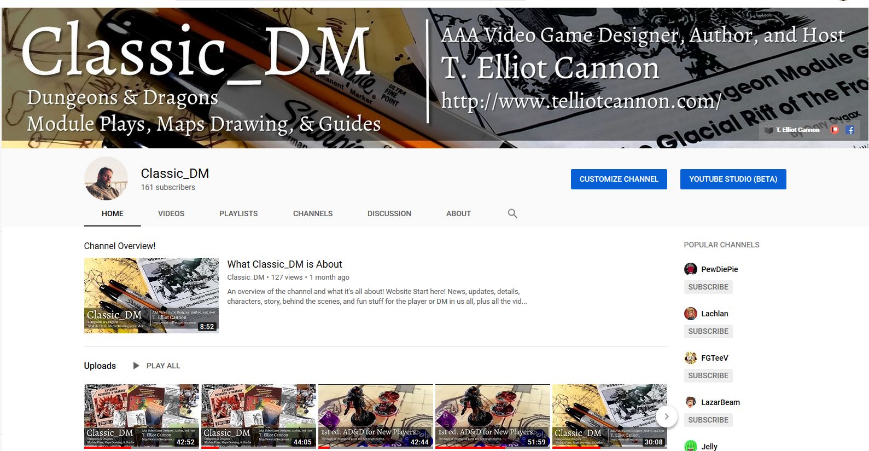The image size is (869, 451).
Task: Subscribe to FGTeeV
Action: point(708,375)
